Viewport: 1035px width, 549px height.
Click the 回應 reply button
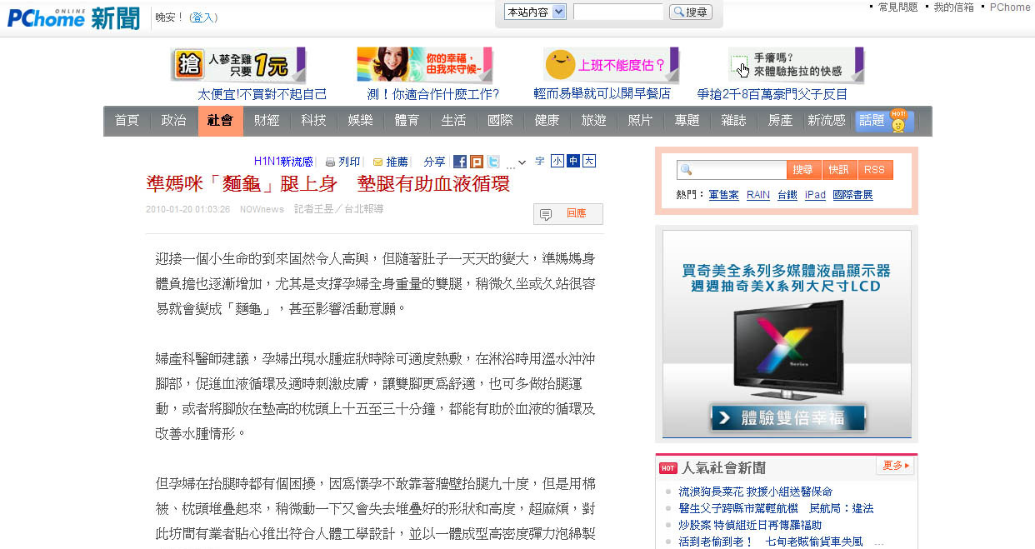pos(567,214)
